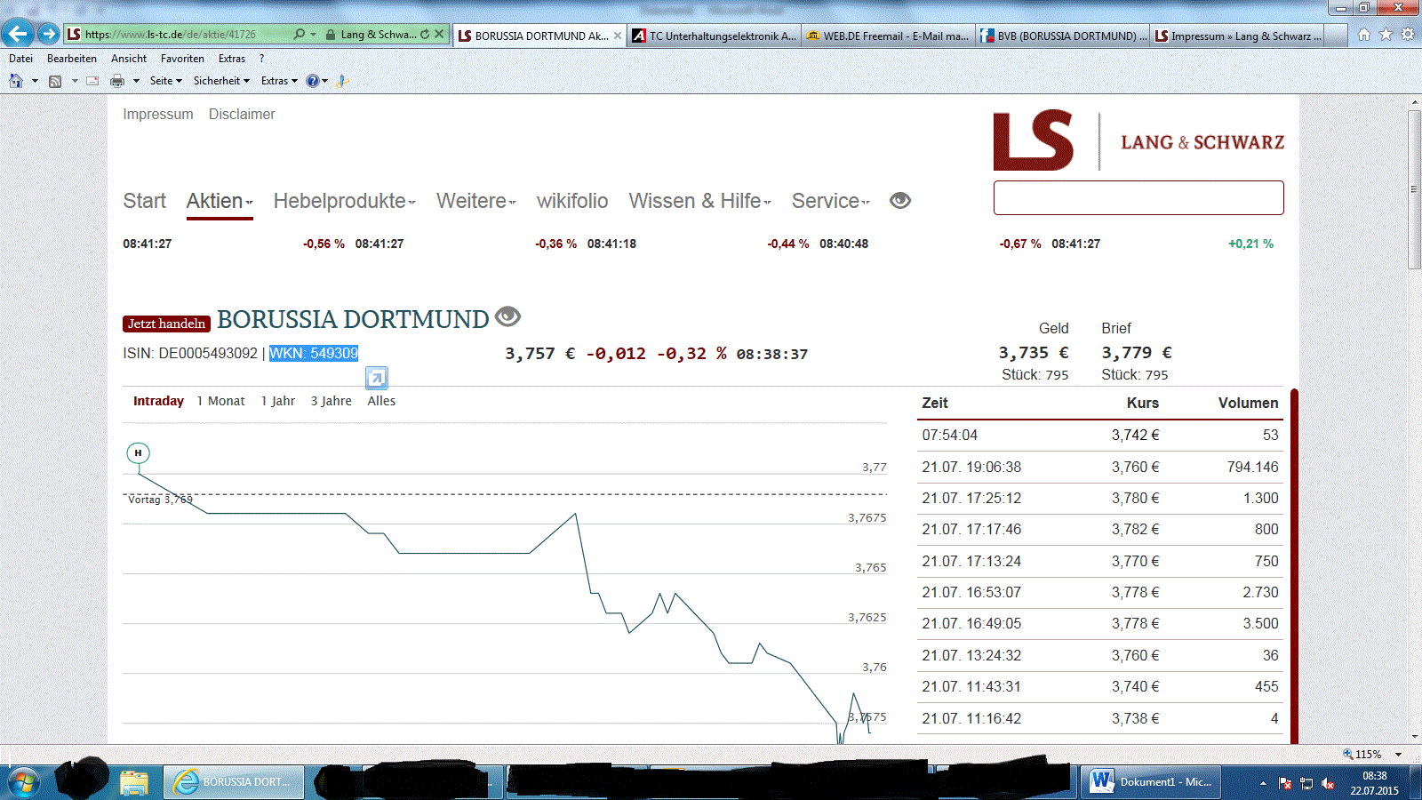Open browser settings gear icon
The image size is (1422, 800).
(x=1408, y=35)
